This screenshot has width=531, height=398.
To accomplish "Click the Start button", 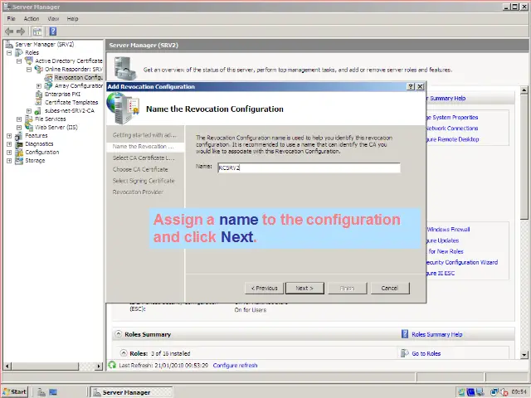I will (x=15, y=391).
